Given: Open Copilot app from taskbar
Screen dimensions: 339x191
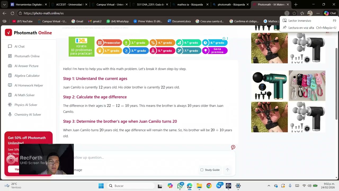Looking at the screenshot, I should tap(170, 186).
